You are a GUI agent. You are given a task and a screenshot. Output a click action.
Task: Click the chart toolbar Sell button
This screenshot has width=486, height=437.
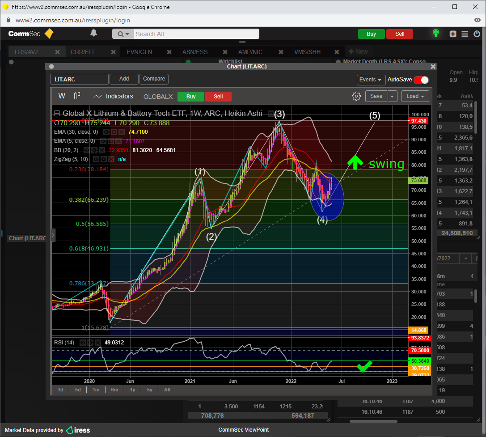tap(218, 97)
